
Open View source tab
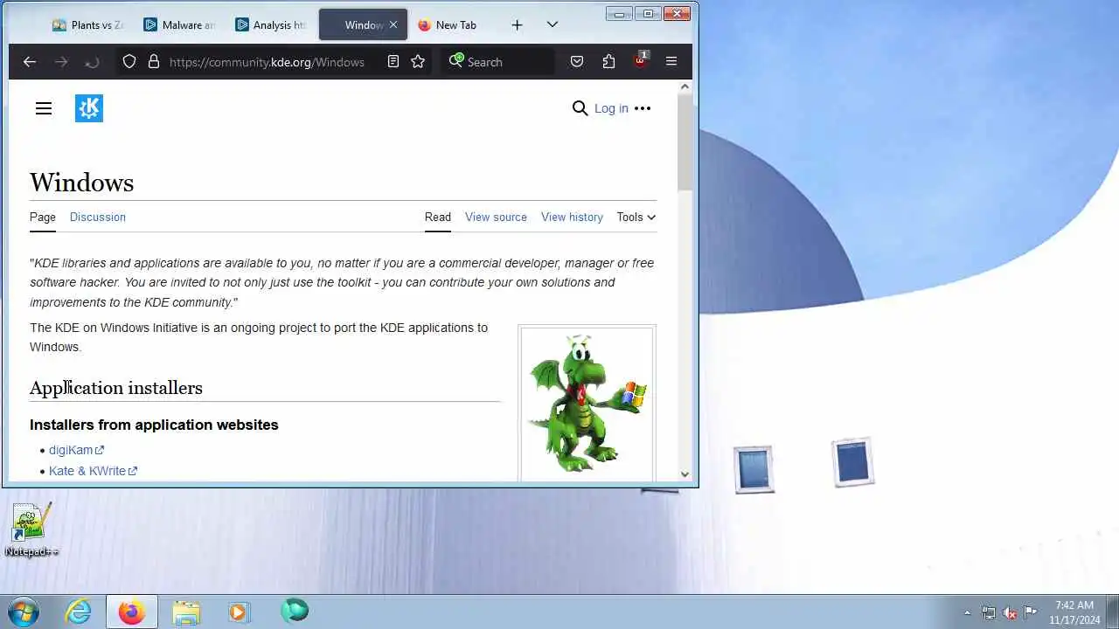tap(496, 217)
